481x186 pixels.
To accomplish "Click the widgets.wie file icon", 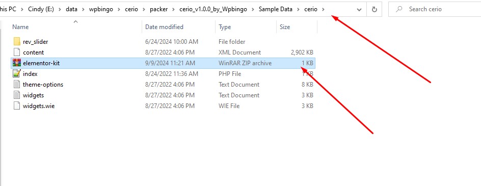I will pos(17,106).
